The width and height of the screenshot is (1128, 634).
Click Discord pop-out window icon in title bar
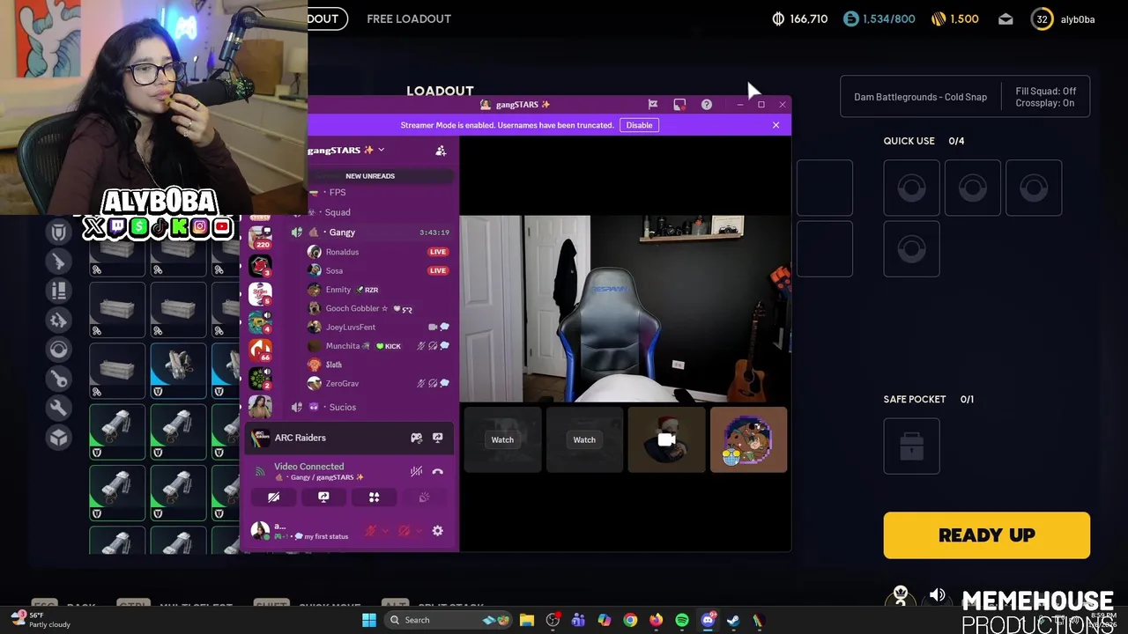click(679, 105)
